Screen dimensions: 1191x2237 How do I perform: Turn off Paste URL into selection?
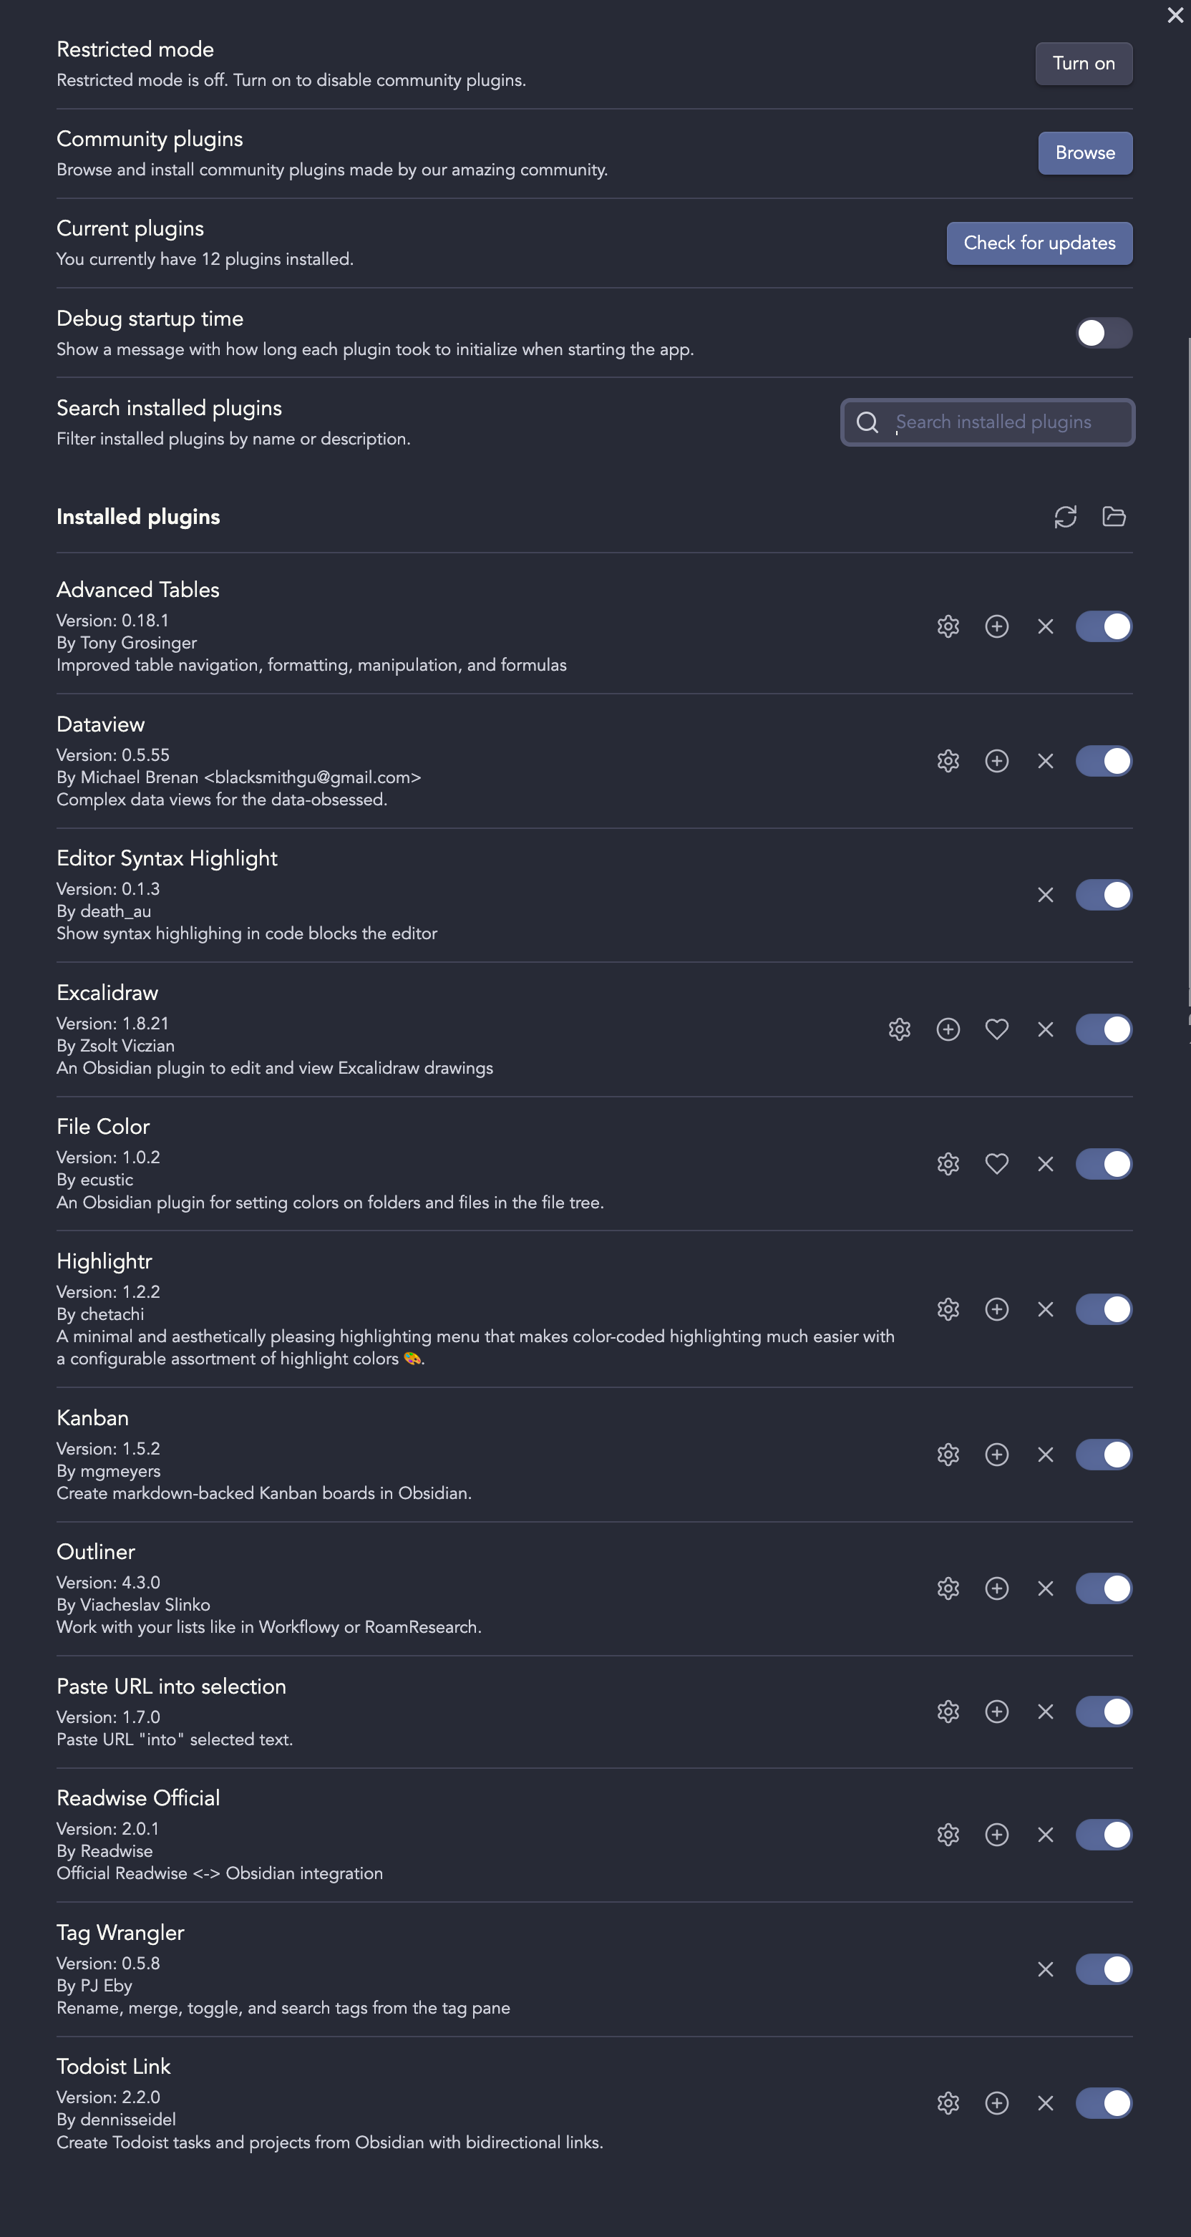pos(1104,1712)
